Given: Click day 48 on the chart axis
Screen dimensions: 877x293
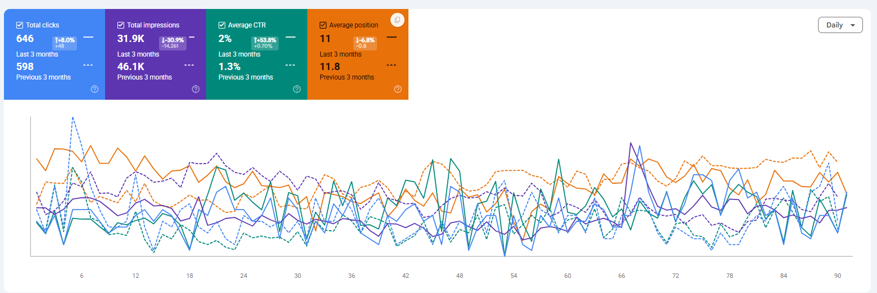Looking at the screenshot, I should [x=460, y=276].
